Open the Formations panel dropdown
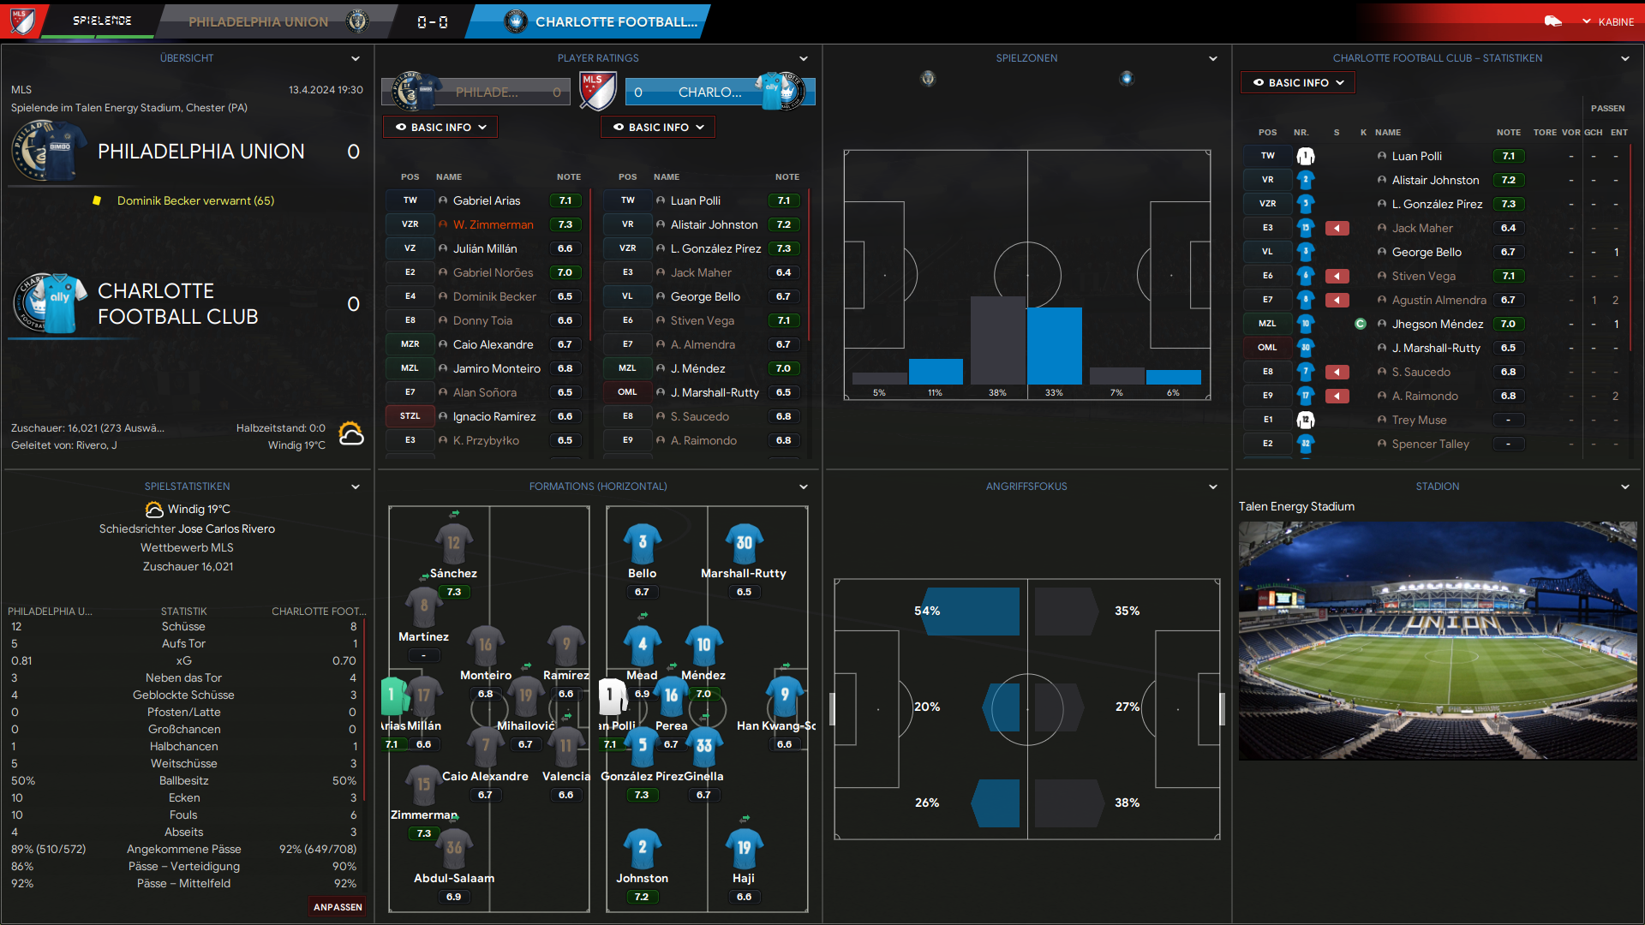 pyautogui.click(x=803, y=486)
